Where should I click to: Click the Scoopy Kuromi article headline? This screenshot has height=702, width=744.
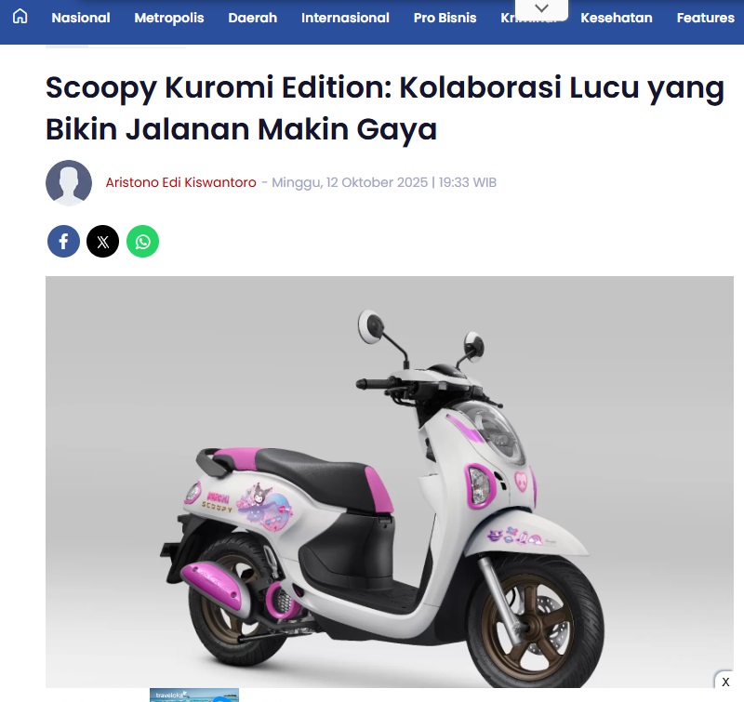click(x=384, y=108)
